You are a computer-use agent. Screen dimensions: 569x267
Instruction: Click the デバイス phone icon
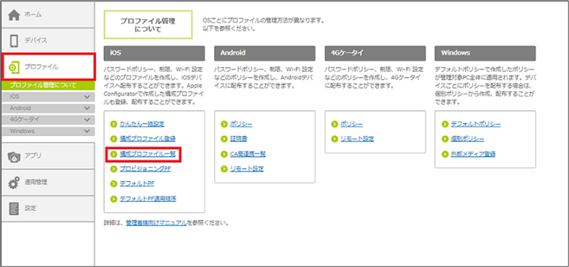pyautogui.click(x=14, y=40)
